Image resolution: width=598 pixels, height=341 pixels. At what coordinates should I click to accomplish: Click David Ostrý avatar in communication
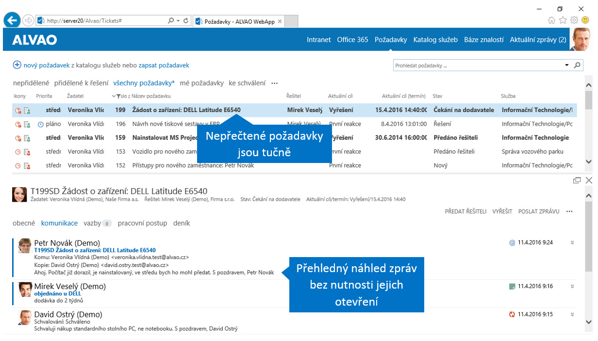[x=25, y=317]
